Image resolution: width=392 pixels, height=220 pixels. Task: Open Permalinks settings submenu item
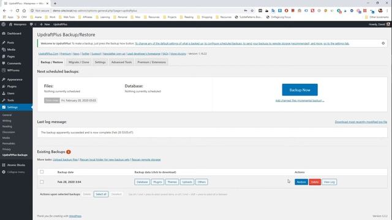[x=9, y=144]
